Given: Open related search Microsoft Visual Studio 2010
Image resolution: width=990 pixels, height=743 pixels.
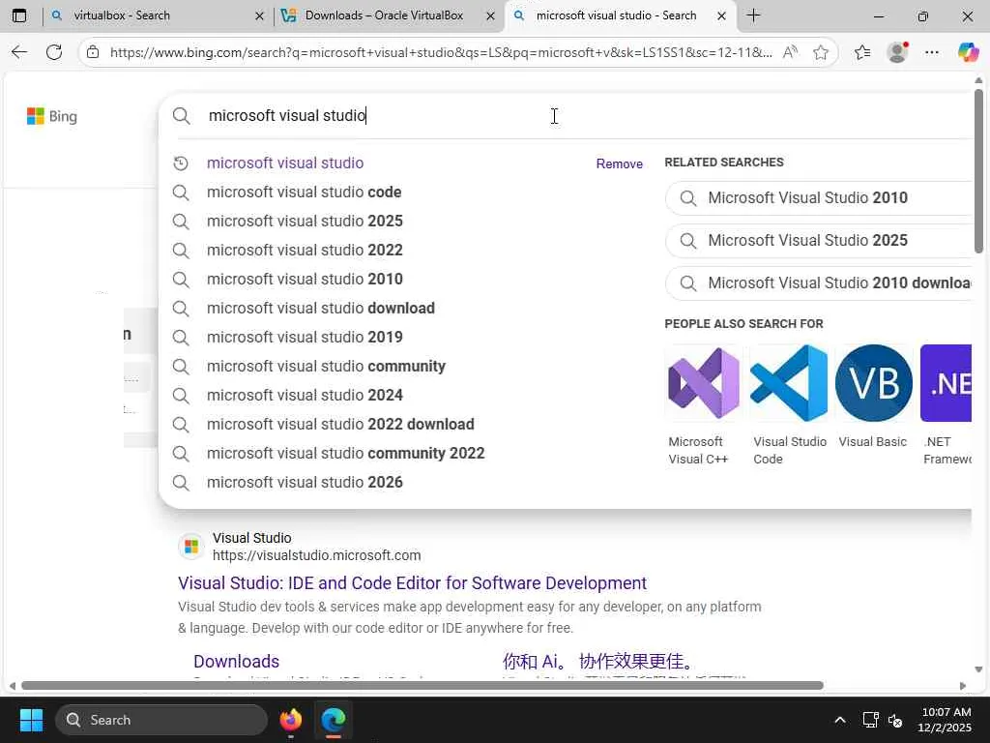Looking at the screenshot, I should tap(818, 197).
